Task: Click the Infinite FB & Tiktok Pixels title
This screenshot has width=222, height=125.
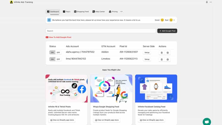Action: (x=60, y=107)
